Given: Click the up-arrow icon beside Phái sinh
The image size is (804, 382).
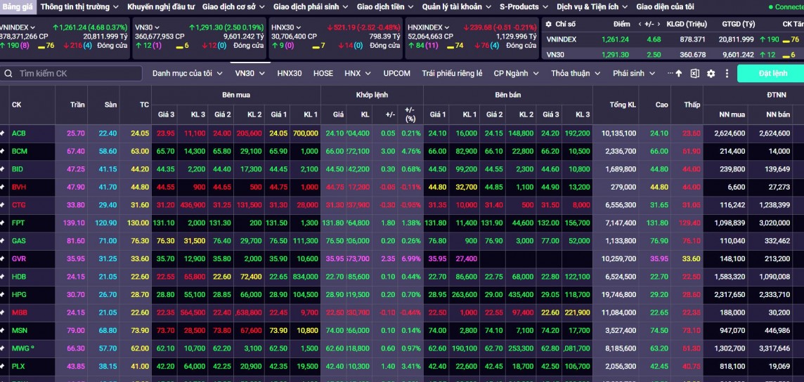Looking at the screenshot, I should coord(679,74).
